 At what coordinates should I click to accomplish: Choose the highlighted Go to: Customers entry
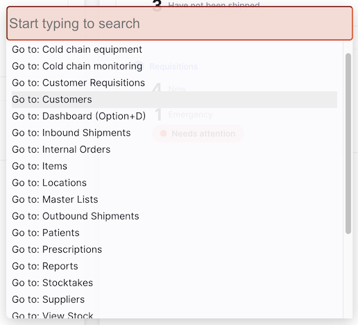pyautogui.click(x=174, y=99)
